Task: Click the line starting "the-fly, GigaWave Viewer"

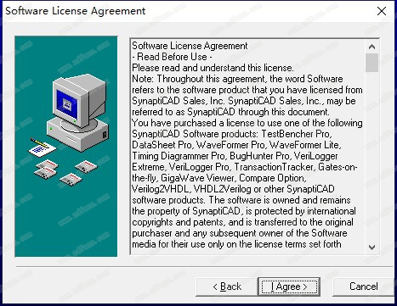Action: (219, 178)
